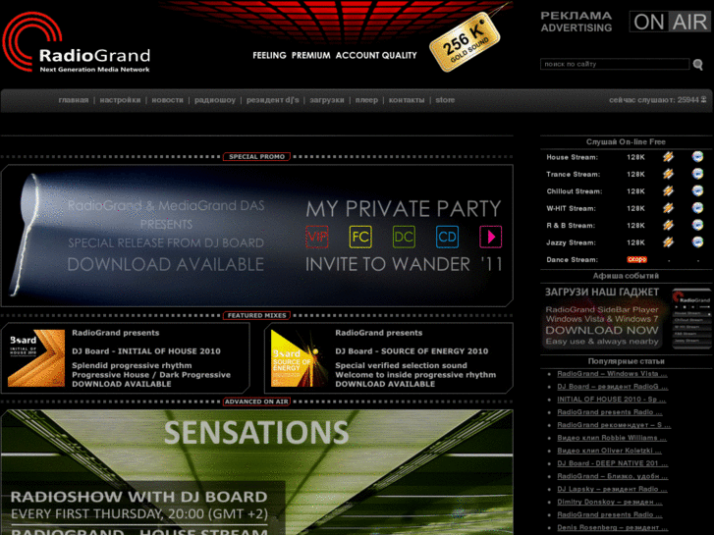Click the red VIP icon in promo
The height and width of the screenshot is (535, 714).
[x=317, y=237]
